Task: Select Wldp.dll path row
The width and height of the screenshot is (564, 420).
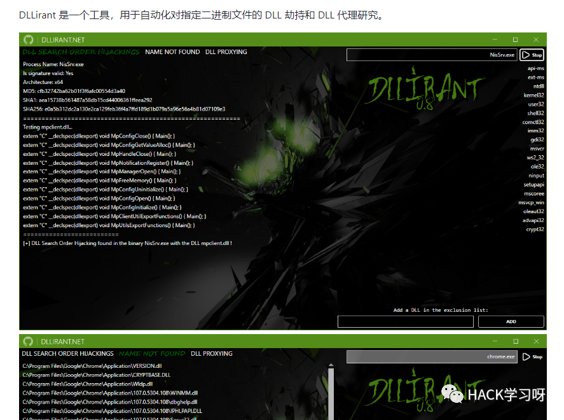Action: (x=87, y=384)
